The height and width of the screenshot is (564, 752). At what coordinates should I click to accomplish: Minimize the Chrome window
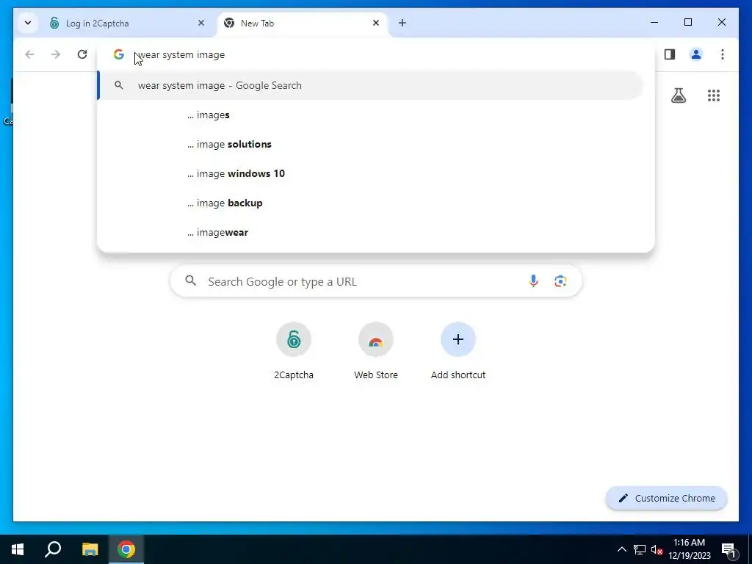(x=654, y=23)
